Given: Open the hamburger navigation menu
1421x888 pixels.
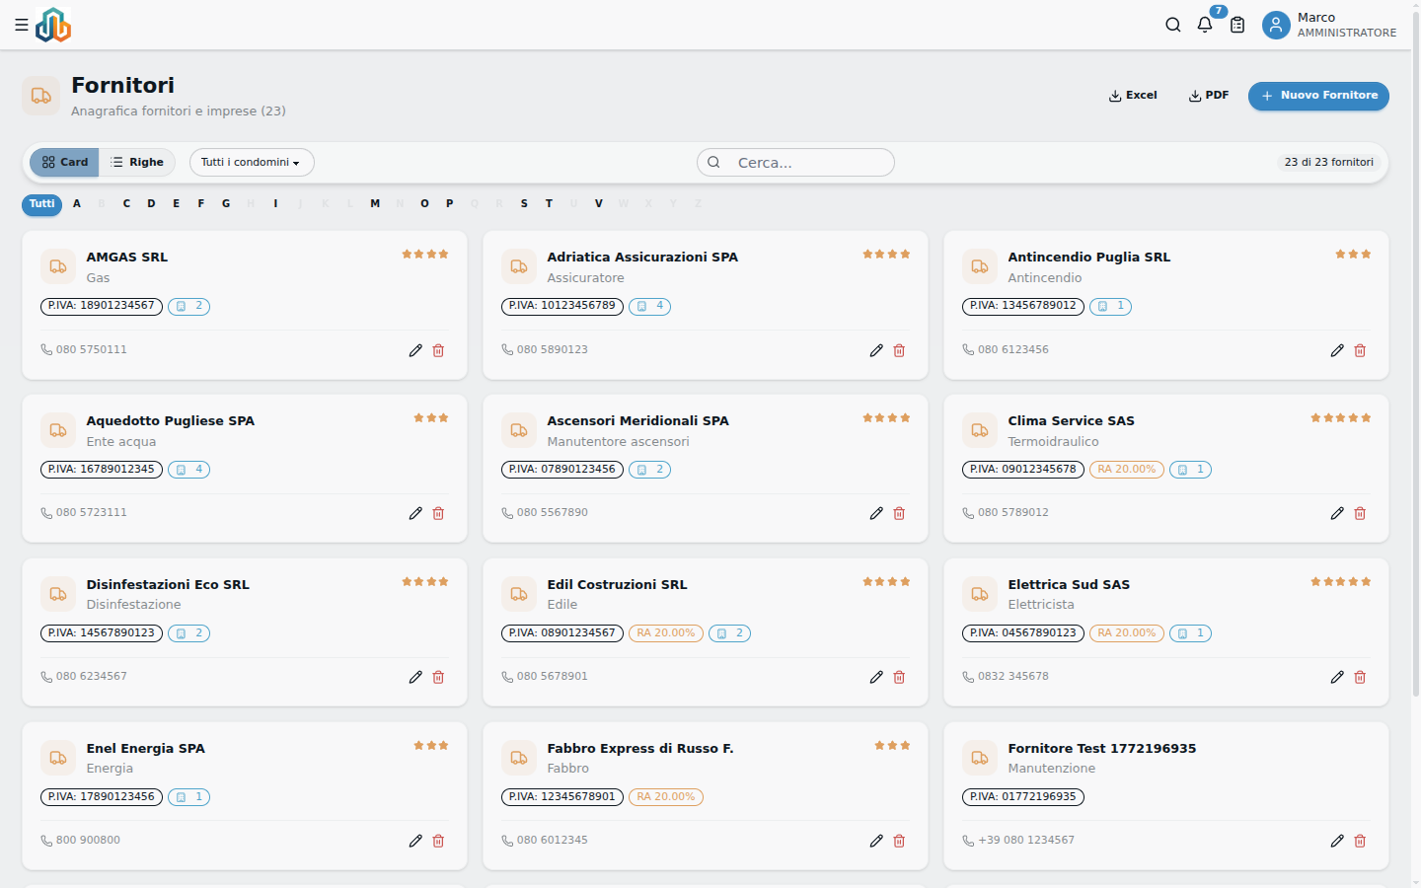Looking at the screenshot, I should (x=21, y=25).
